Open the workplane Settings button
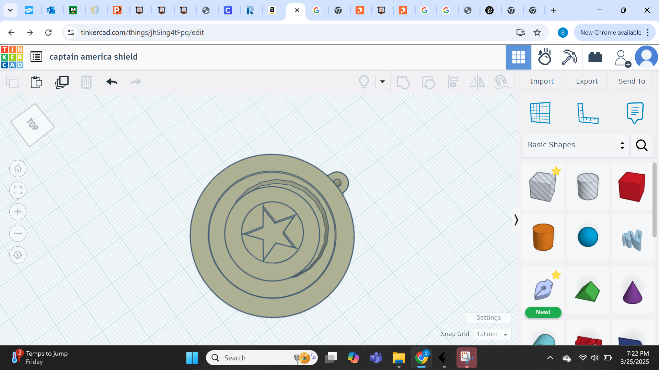659x370 pixels. point(488,318)
